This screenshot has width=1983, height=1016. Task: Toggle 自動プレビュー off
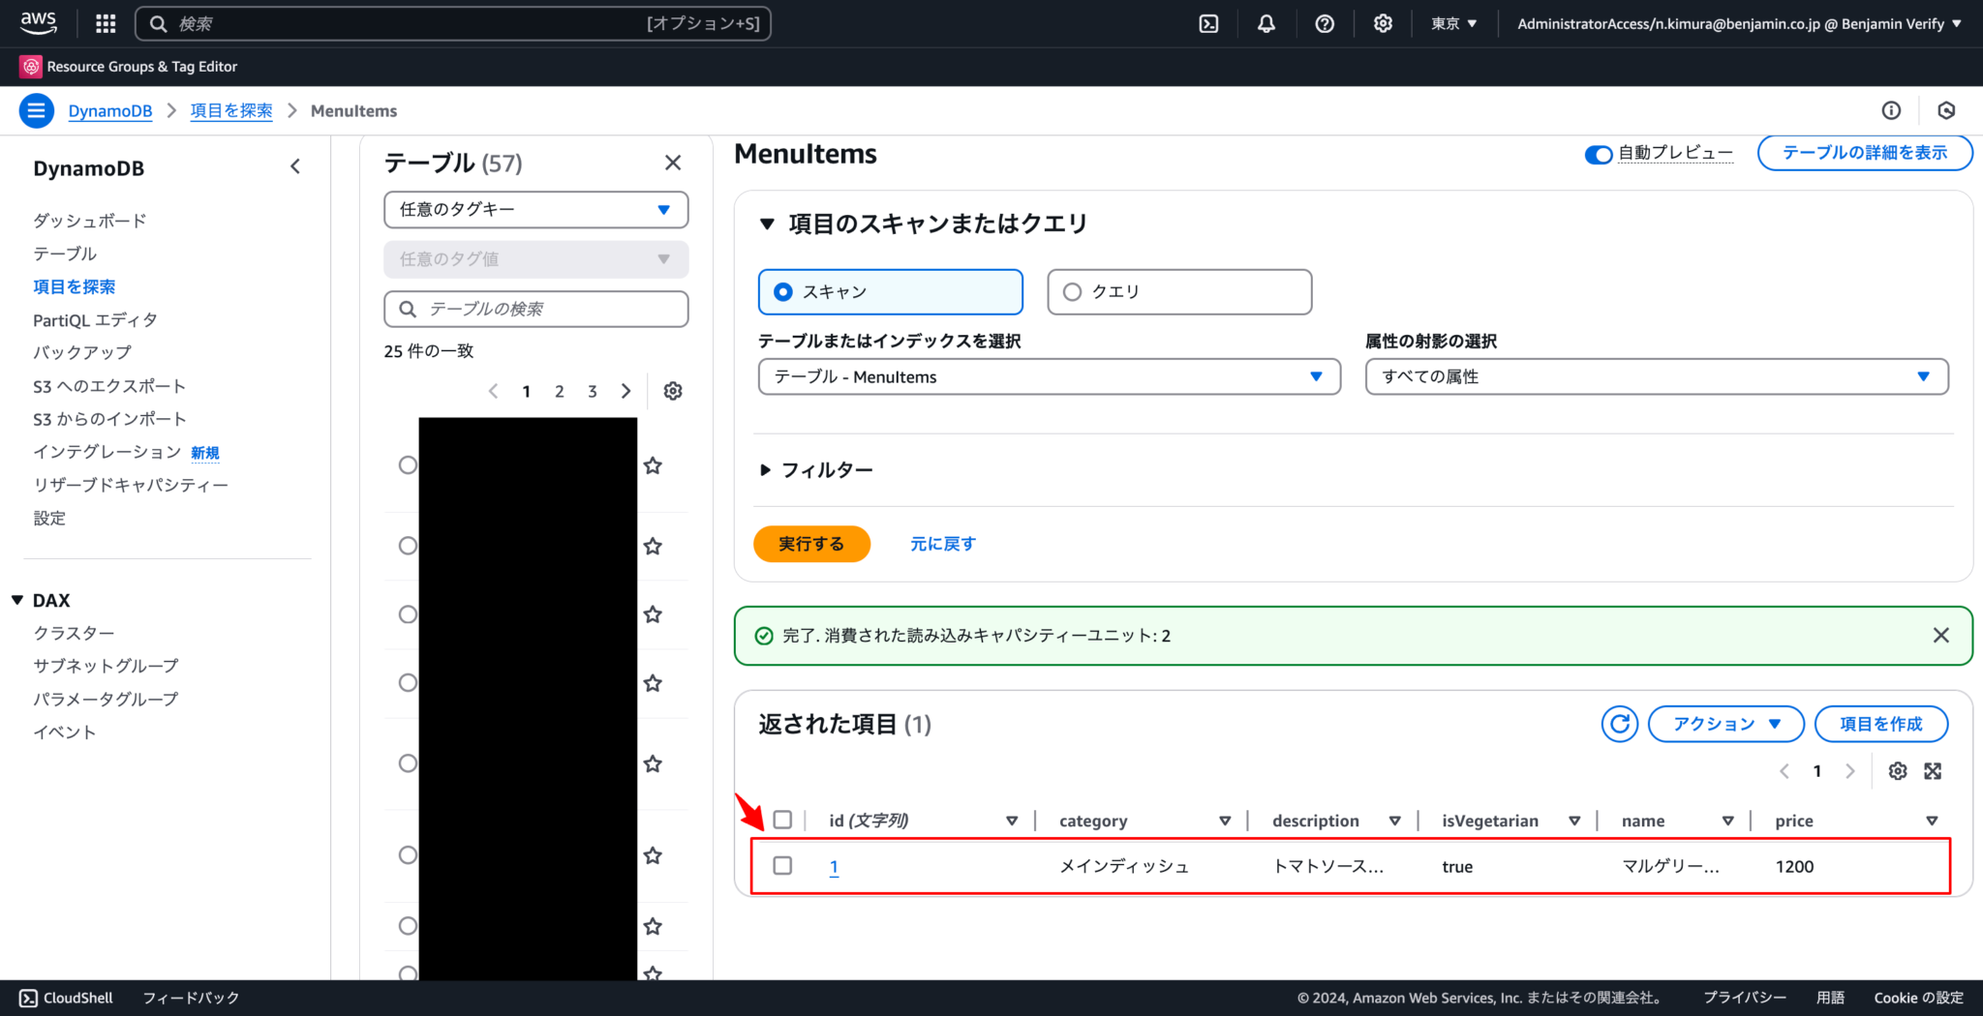click(1598, 154)
